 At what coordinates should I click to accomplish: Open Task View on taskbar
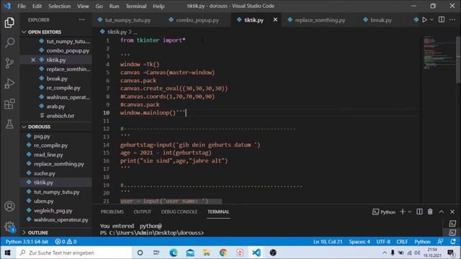156,253
